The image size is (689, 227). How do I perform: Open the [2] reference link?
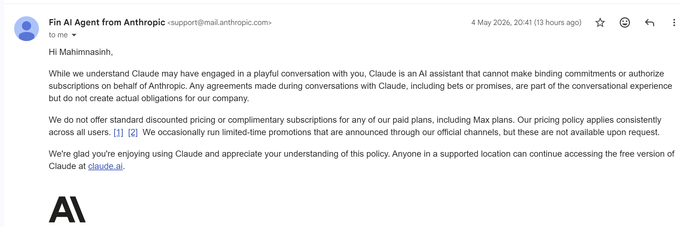(133, 132)
